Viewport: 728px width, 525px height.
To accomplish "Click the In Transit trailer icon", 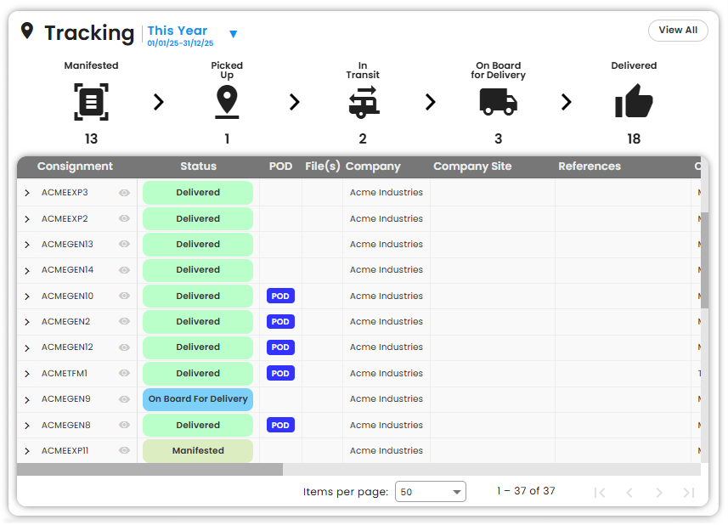I will point(363,102).
